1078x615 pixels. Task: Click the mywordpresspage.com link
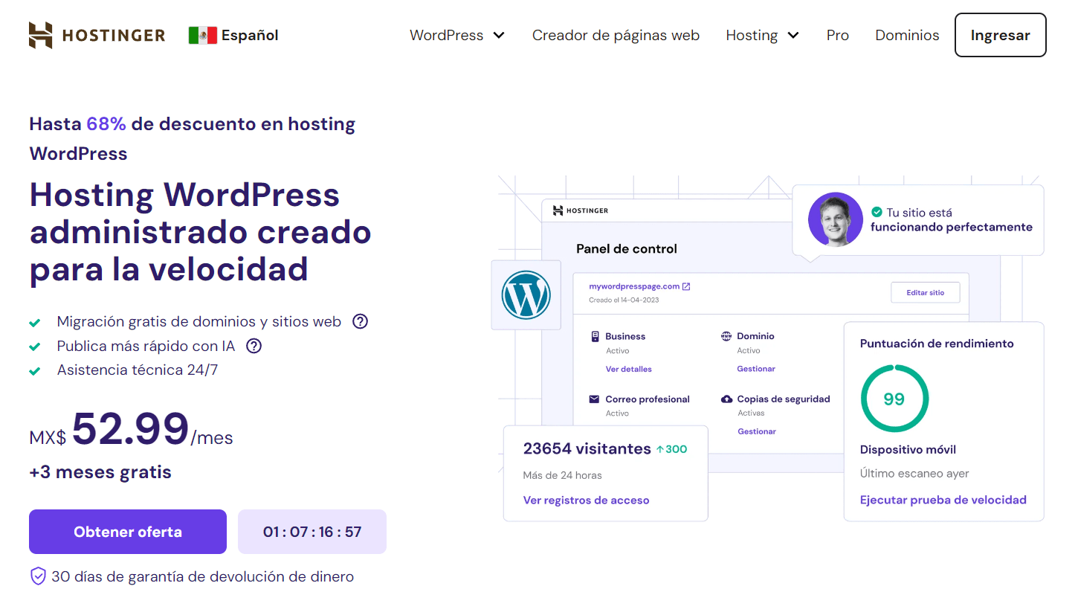coord(634,286)
